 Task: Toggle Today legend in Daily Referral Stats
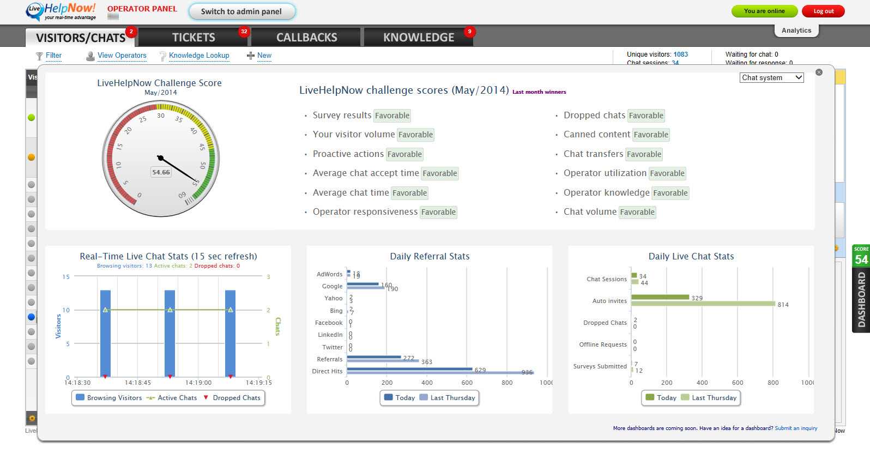400,398
